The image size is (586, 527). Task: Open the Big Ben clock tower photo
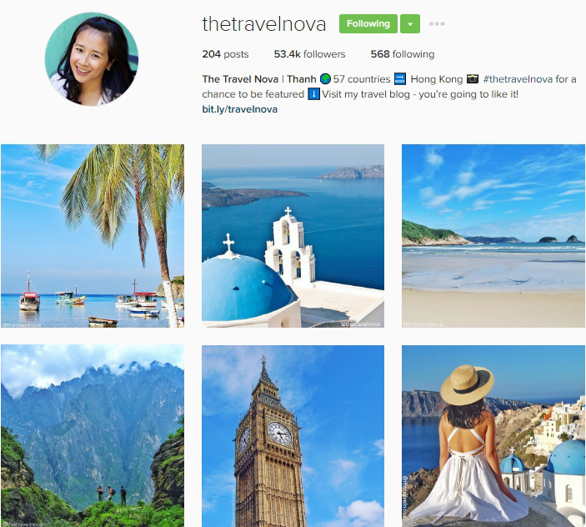(x=293, y=436)
